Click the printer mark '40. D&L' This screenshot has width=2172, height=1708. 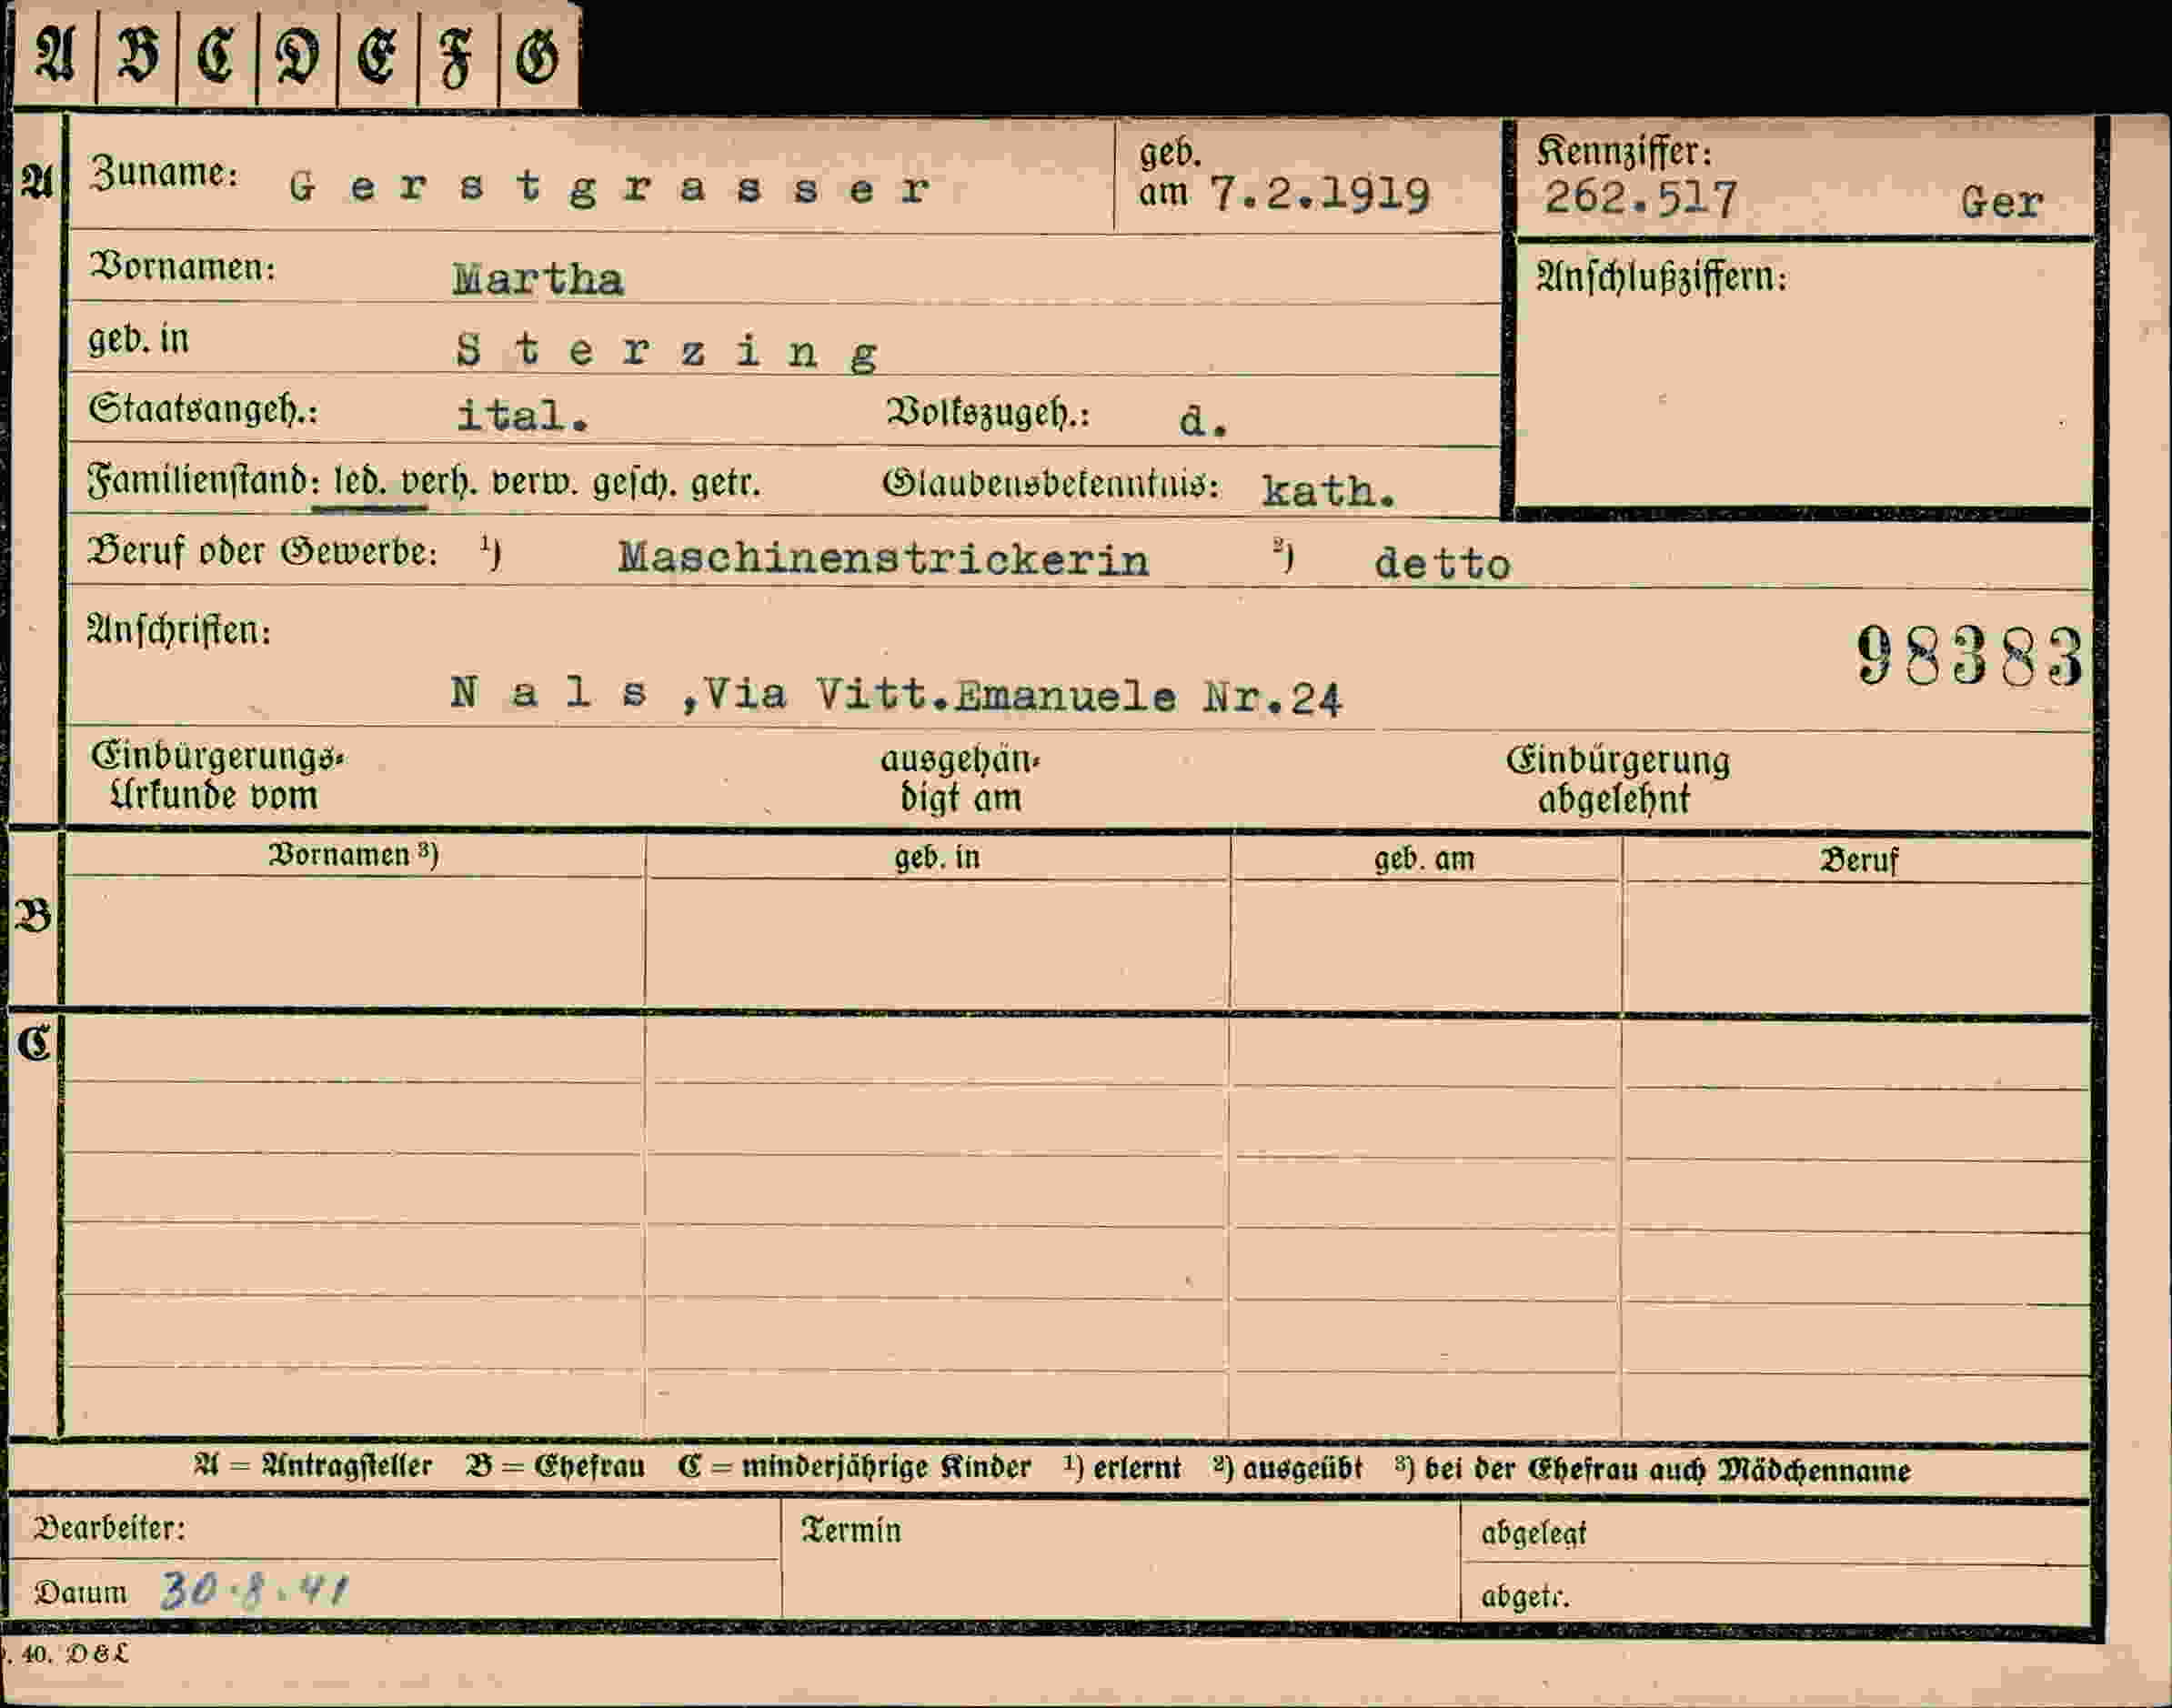(75, 1654)
